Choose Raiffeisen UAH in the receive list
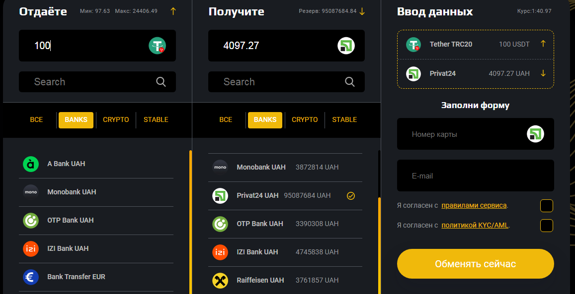The image size is (575, 294). pyautogui.click(x=285, y=281)
